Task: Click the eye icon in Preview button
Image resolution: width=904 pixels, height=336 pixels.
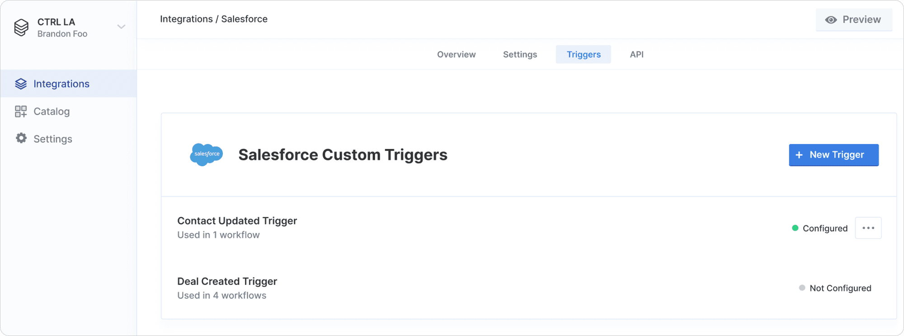Action: coord(831,20)
